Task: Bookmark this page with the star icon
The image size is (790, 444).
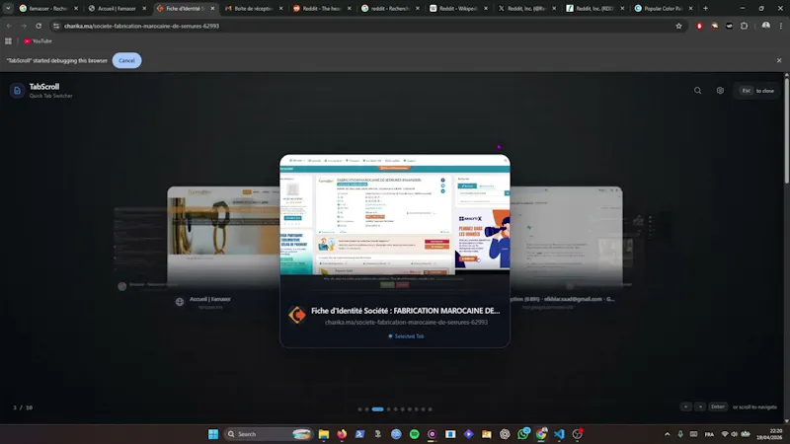Action: [678, 26]
